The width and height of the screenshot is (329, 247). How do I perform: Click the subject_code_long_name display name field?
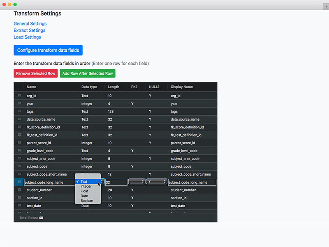click(192, 182)
